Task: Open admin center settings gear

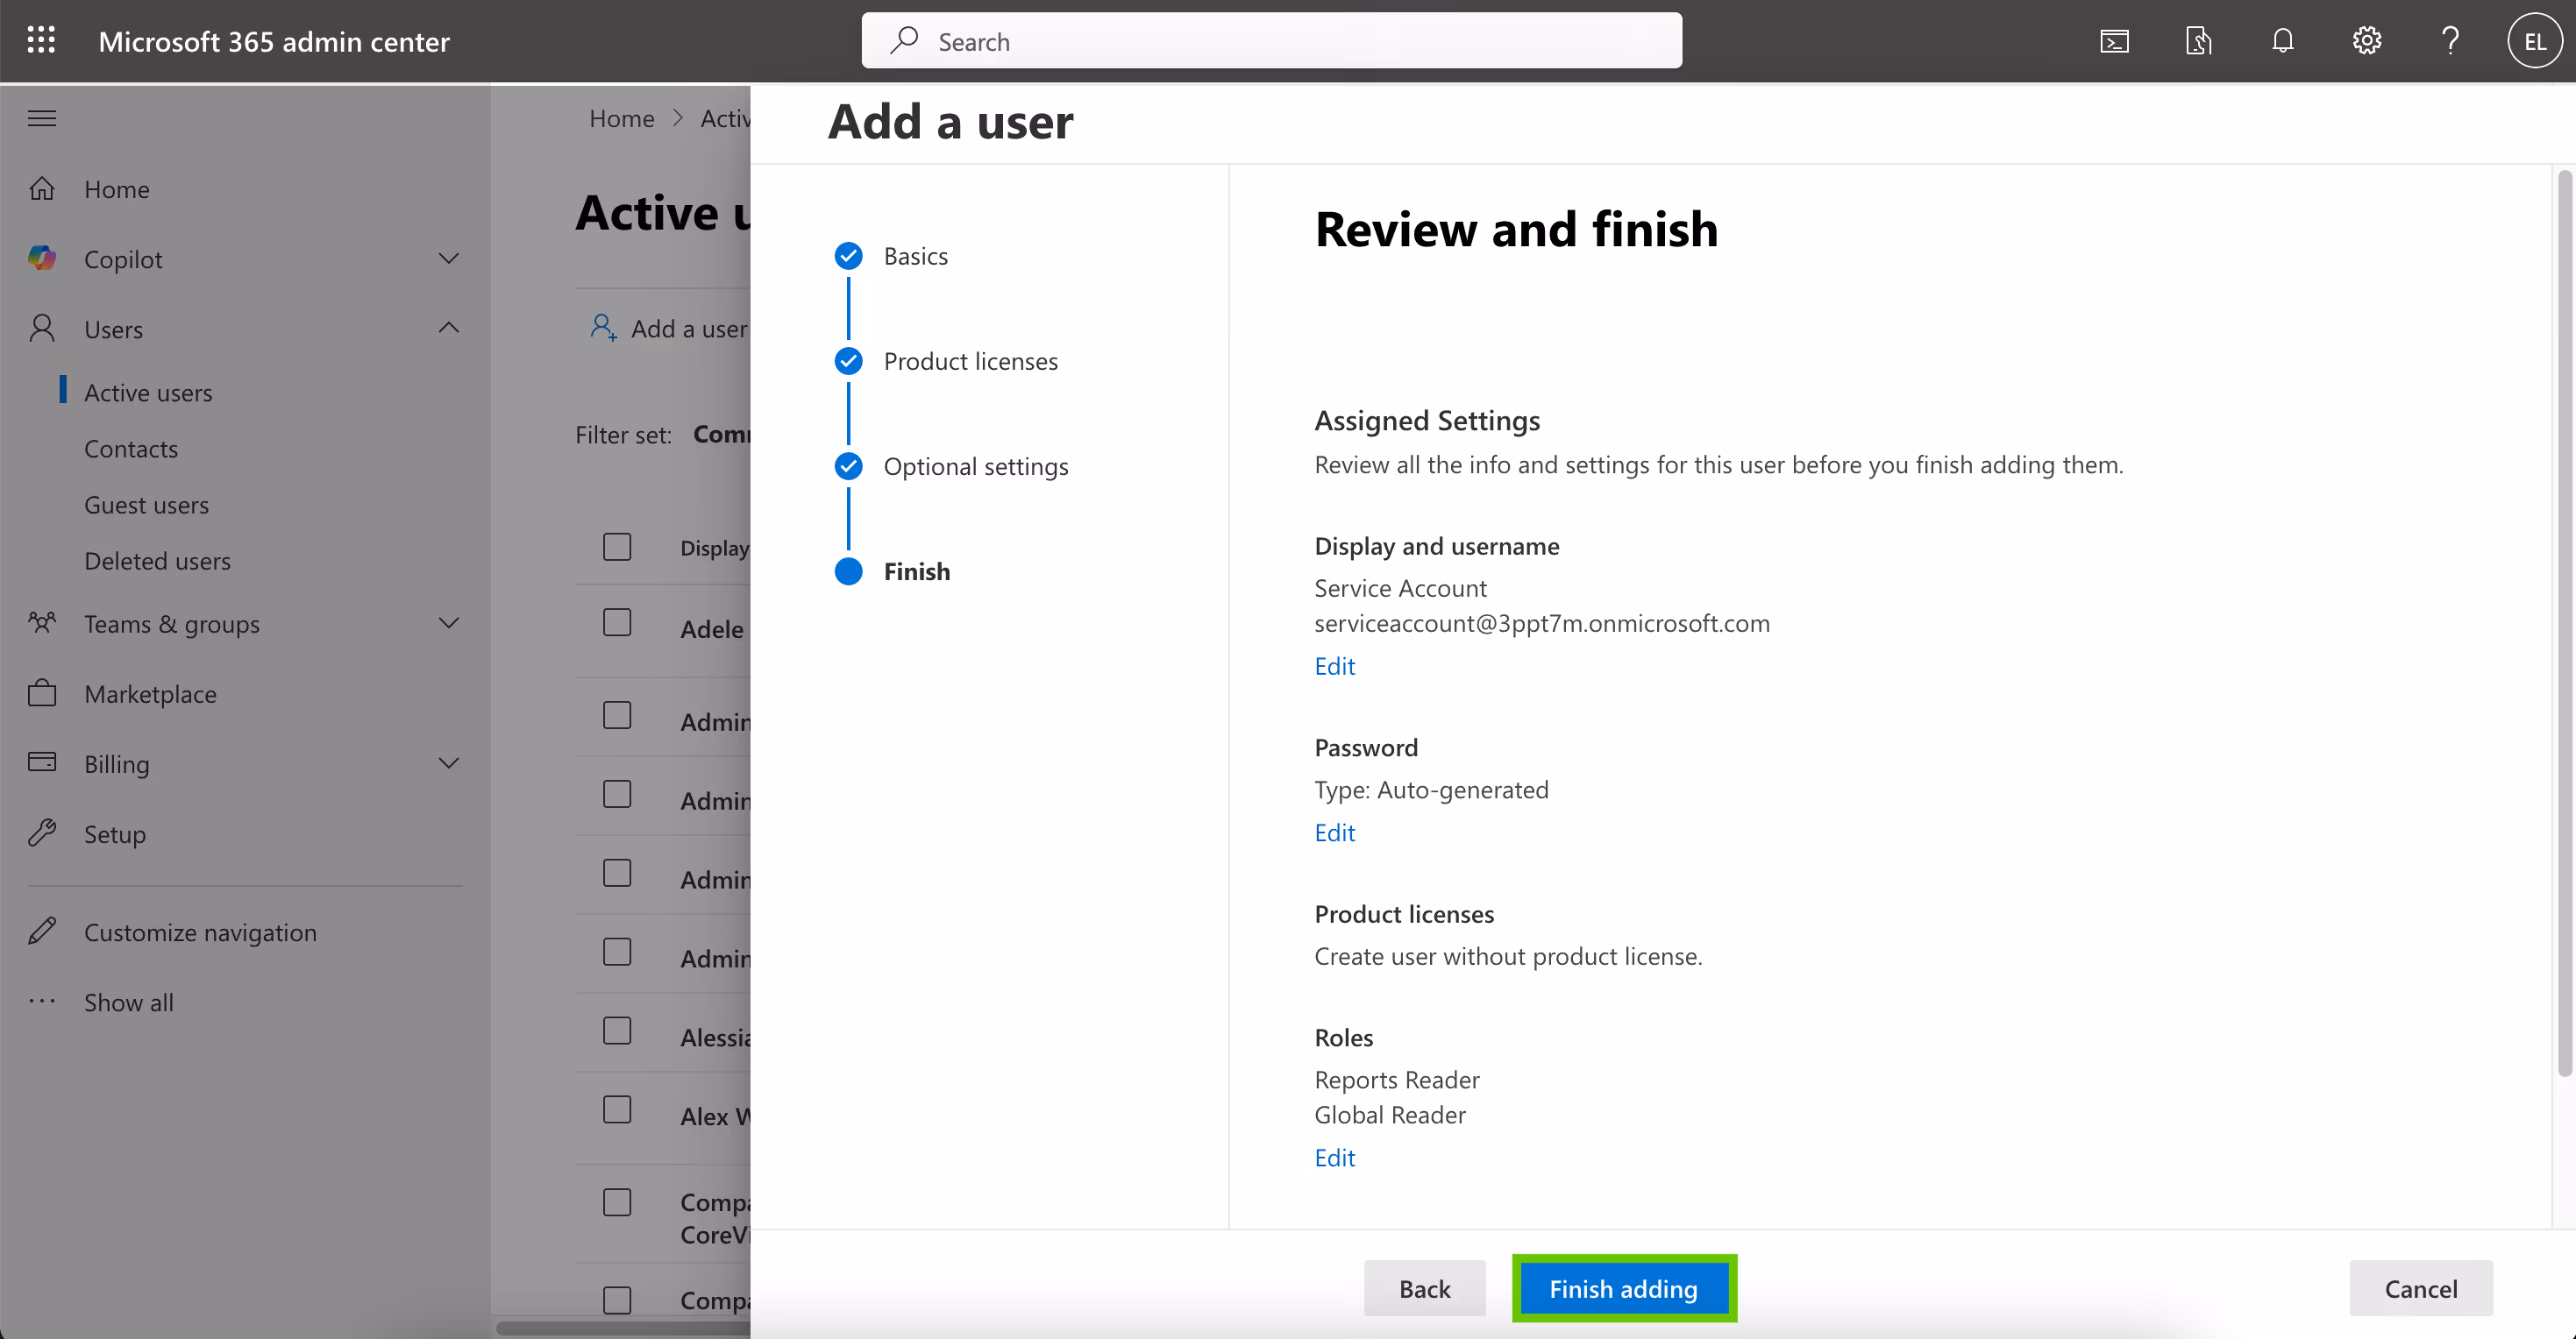Action: tap(2366, 40)
